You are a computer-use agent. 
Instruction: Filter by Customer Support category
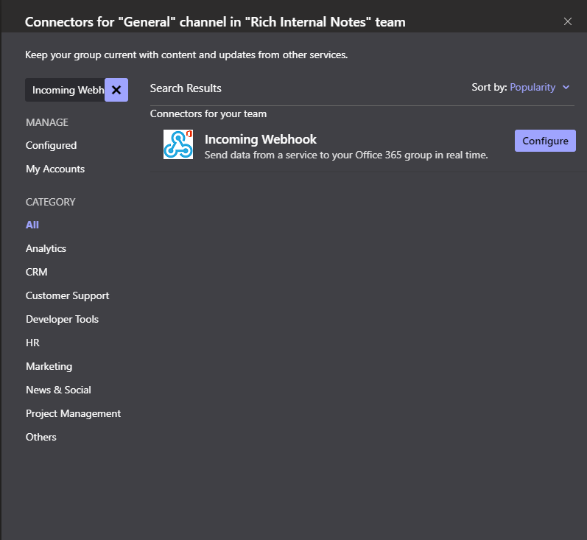coord(67,295)
